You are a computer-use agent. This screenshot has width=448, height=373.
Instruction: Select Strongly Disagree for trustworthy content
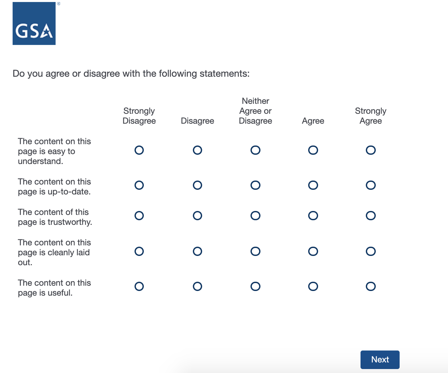139,216
